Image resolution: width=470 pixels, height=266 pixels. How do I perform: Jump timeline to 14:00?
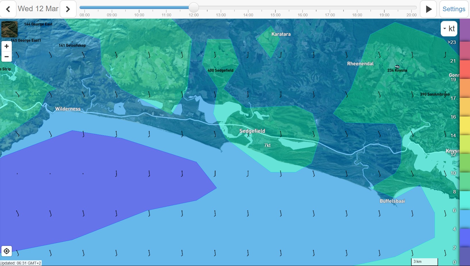coord(248,15)
